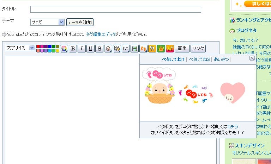Pick the red color swatch

tap(38, 46)
